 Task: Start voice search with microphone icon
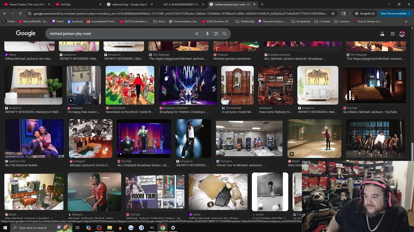[207, 34]
